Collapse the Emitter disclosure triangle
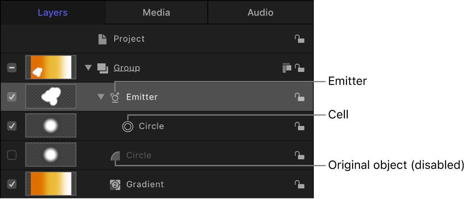 point(100,97)
